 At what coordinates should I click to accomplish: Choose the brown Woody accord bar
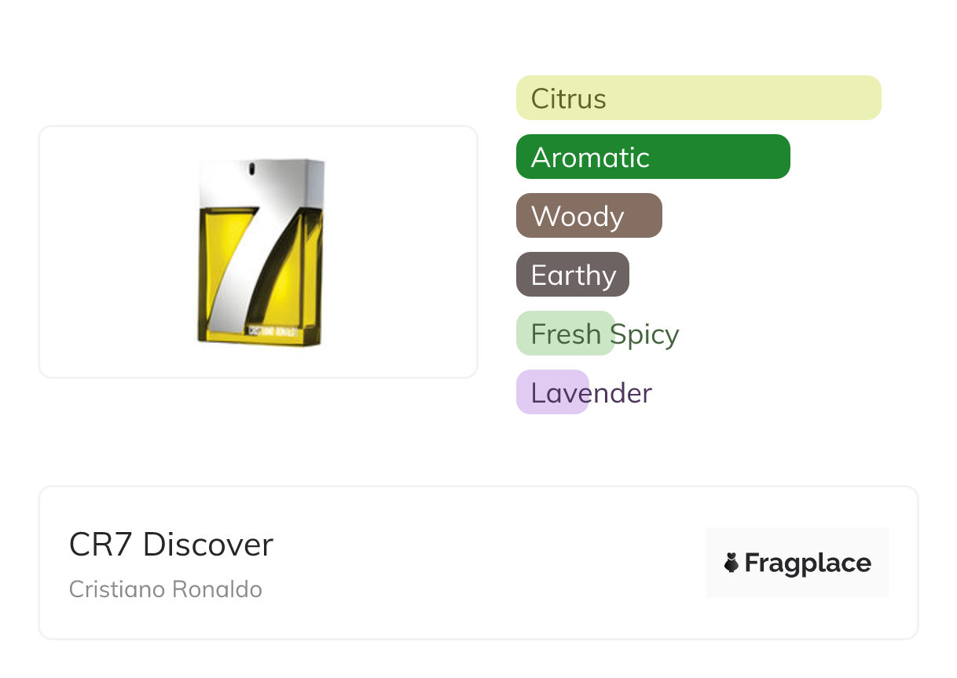(x=588, y=216)
